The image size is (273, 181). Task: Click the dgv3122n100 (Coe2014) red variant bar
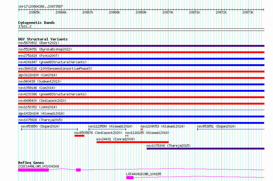pyautogui.click(x=141, y=78)
